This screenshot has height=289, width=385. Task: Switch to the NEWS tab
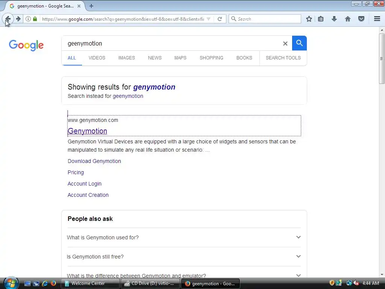point(155,58)
